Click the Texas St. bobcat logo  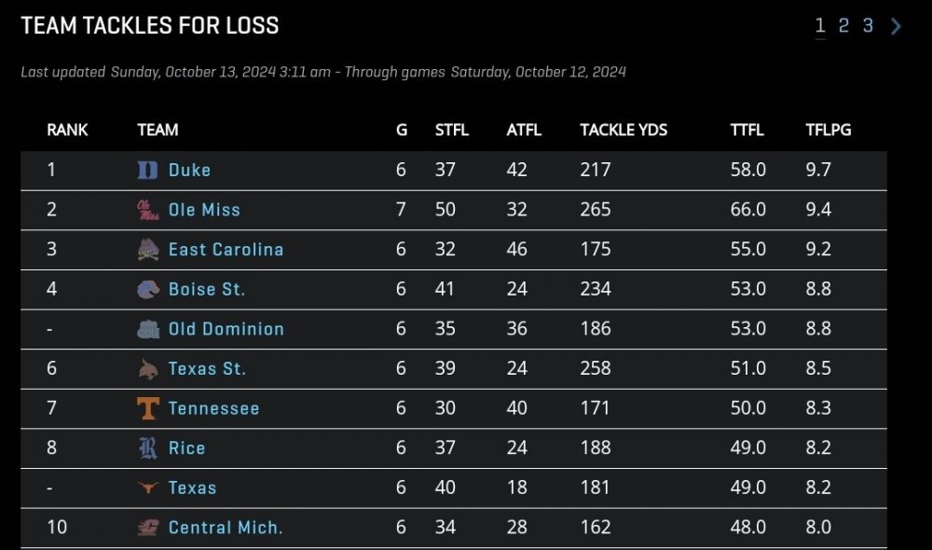[x=147, y=369]
